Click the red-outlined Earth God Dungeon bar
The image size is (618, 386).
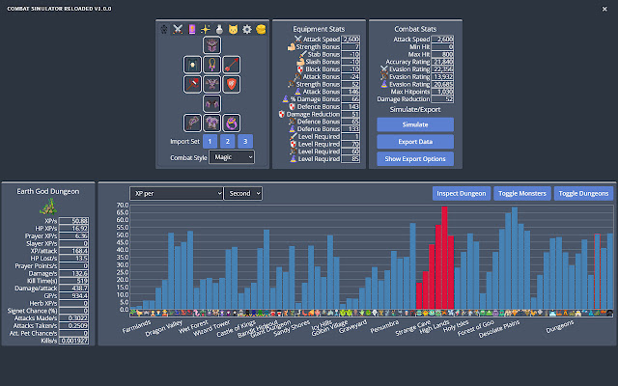[597, 271]
